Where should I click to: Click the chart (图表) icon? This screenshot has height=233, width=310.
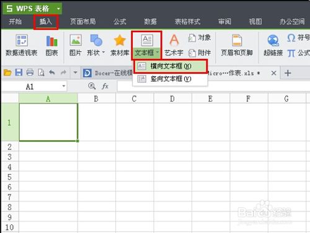(51, 45)
